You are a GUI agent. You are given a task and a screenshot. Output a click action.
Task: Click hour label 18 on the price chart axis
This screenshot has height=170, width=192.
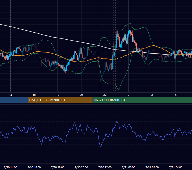(x=58, y=95)
